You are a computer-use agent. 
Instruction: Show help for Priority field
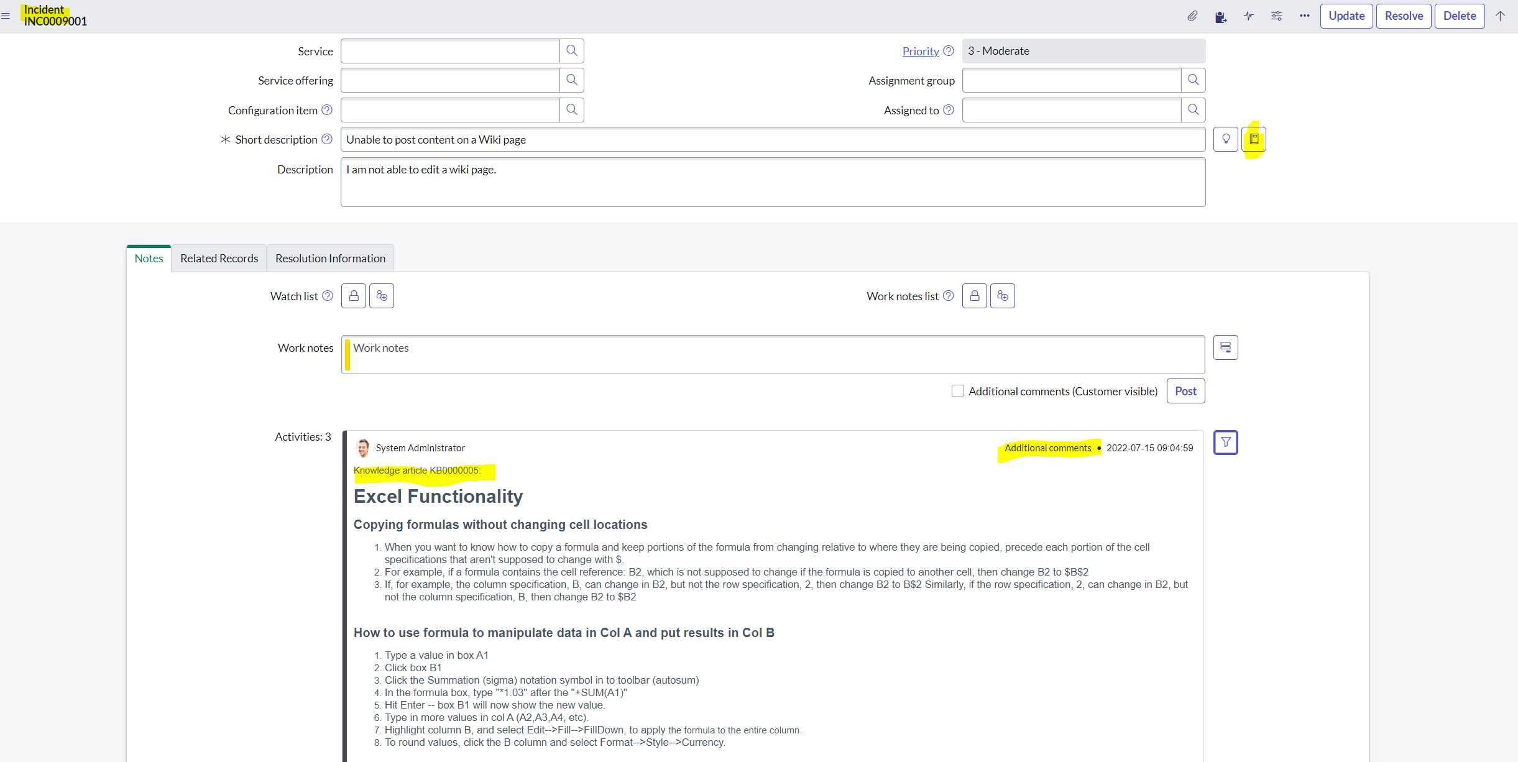click(x=949, y=51)
